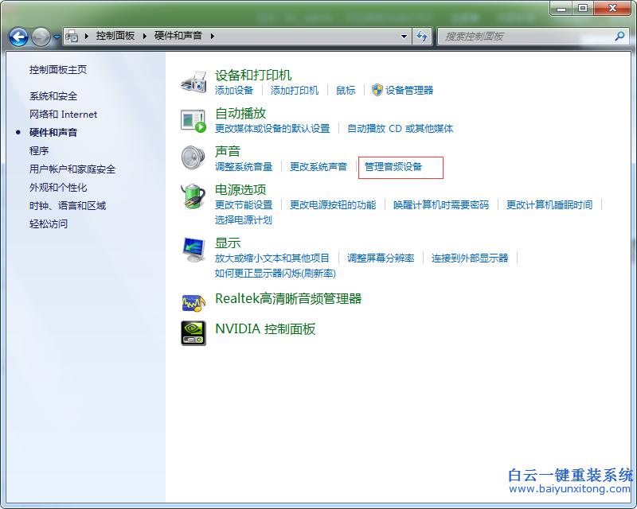The height and width of the screenshot is (509, 637).
Task: Click the 自动播放 disc icon
Action: [193, 119]
